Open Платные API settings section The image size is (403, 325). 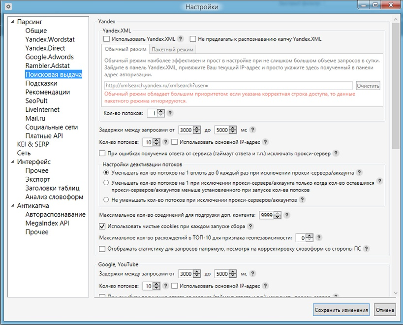(44, 136)
